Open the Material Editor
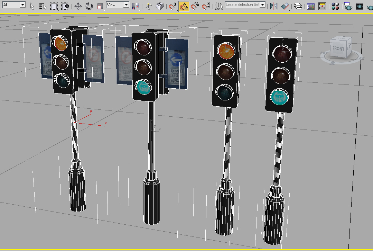 pyautogui.click(x=335, y=6)
